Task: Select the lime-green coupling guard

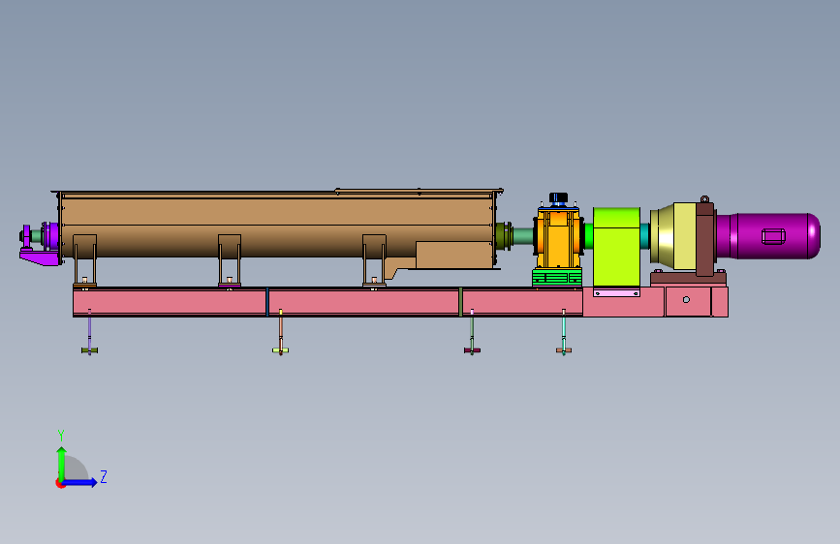Action: pos(616,248)
